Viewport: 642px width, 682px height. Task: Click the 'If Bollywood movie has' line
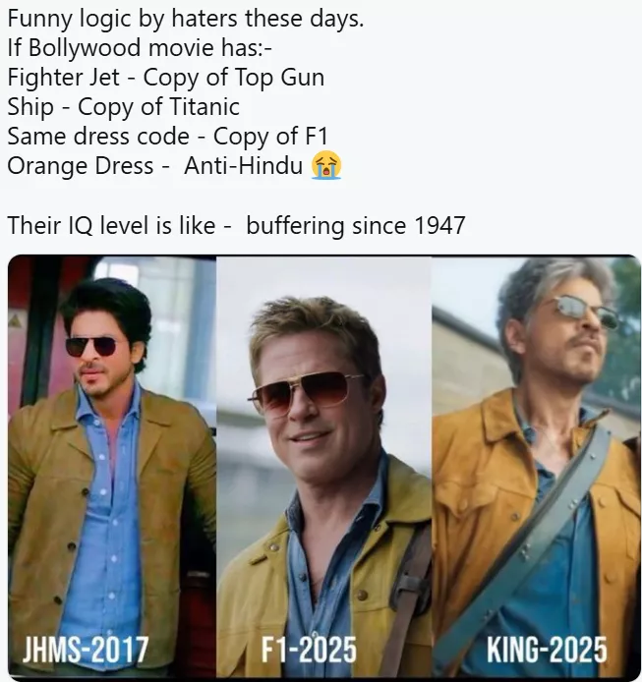pyautogui.click(x=140, y=47)
